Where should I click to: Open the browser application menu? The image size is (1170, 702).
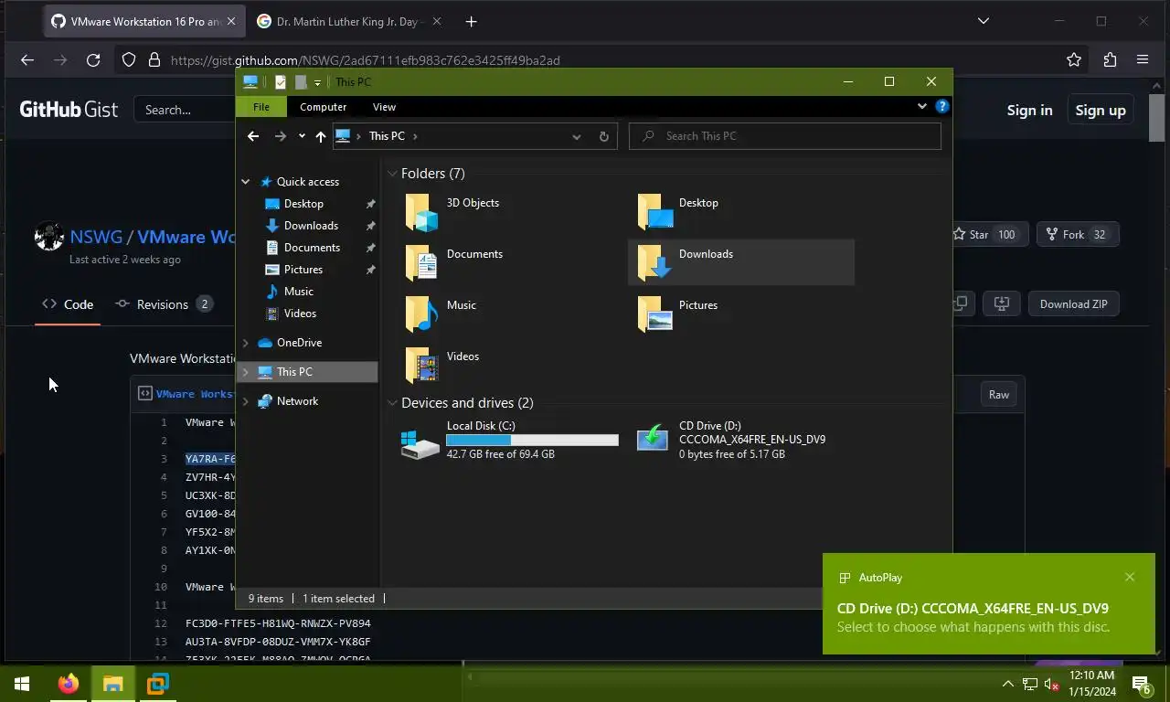[x=1143, y=60]
